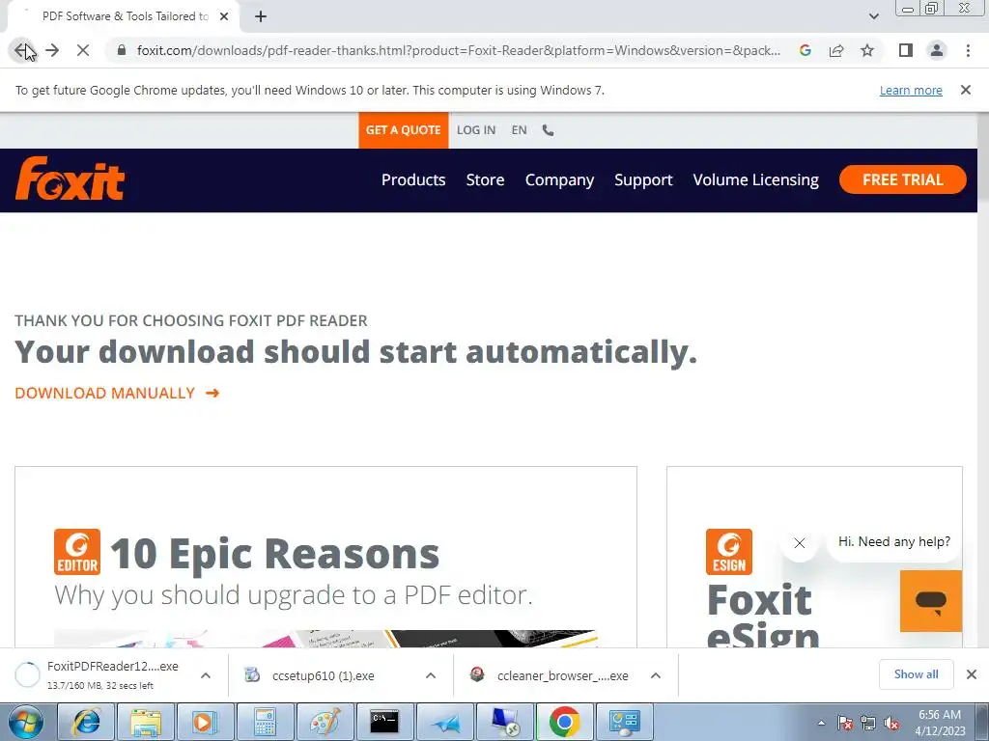Go back with the browser back arrow
This screenshot has width=989, height=741.
point(23,50)
